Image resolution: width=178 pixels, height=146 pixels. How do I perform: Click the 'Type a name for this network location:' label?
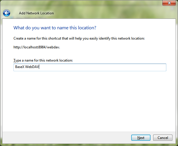[43, 60]
